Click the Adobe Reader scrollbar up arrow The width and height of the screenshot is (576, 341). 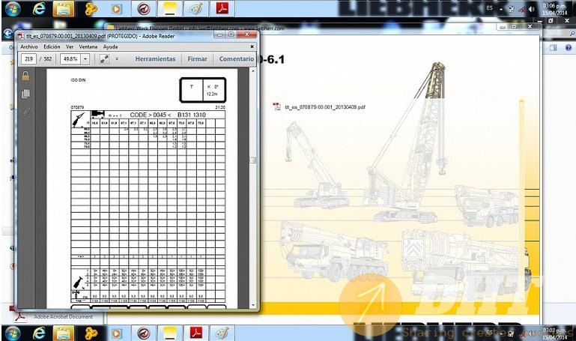252,70
